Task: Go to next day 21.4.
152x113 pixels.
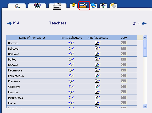Action: pos(140,23)
